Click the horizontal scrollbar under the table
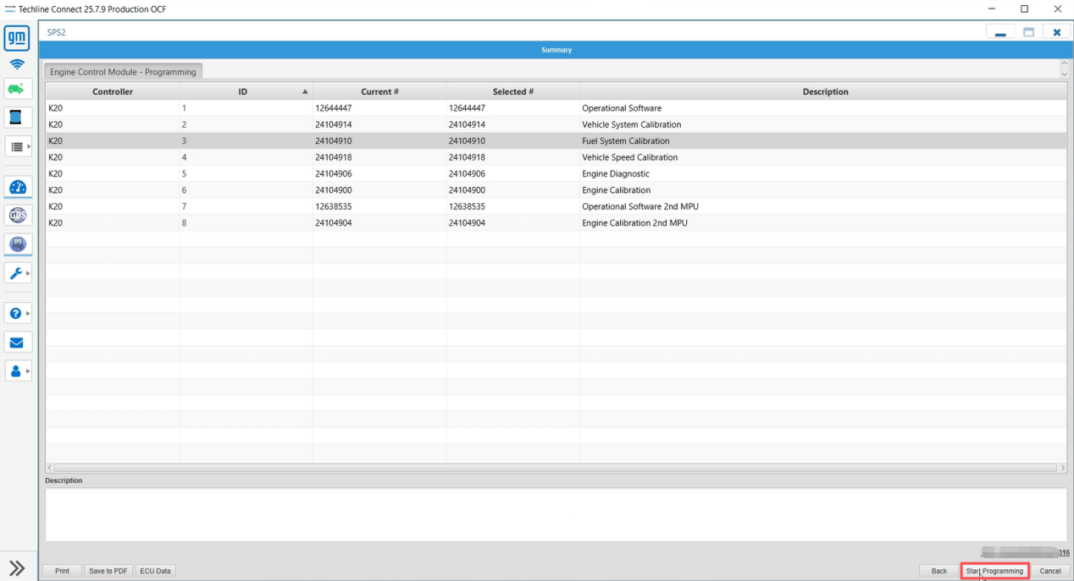 click(555, 468)
